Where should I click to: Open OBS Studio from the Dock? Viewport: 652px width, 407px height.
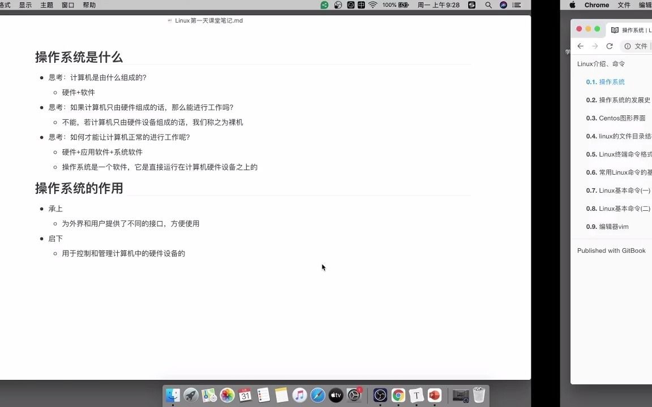point(380,395)
